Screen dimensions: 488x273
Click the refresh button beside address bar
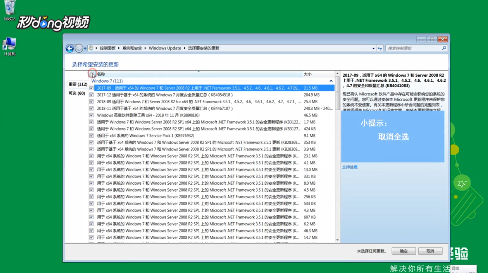[x=380, y=48]
